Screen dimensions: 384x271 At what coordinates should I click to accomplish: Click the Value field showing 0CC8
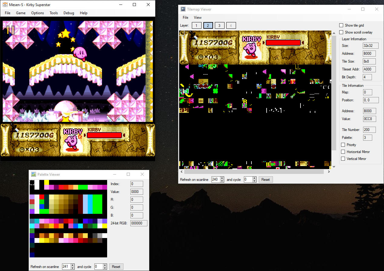tap(369, 119)
